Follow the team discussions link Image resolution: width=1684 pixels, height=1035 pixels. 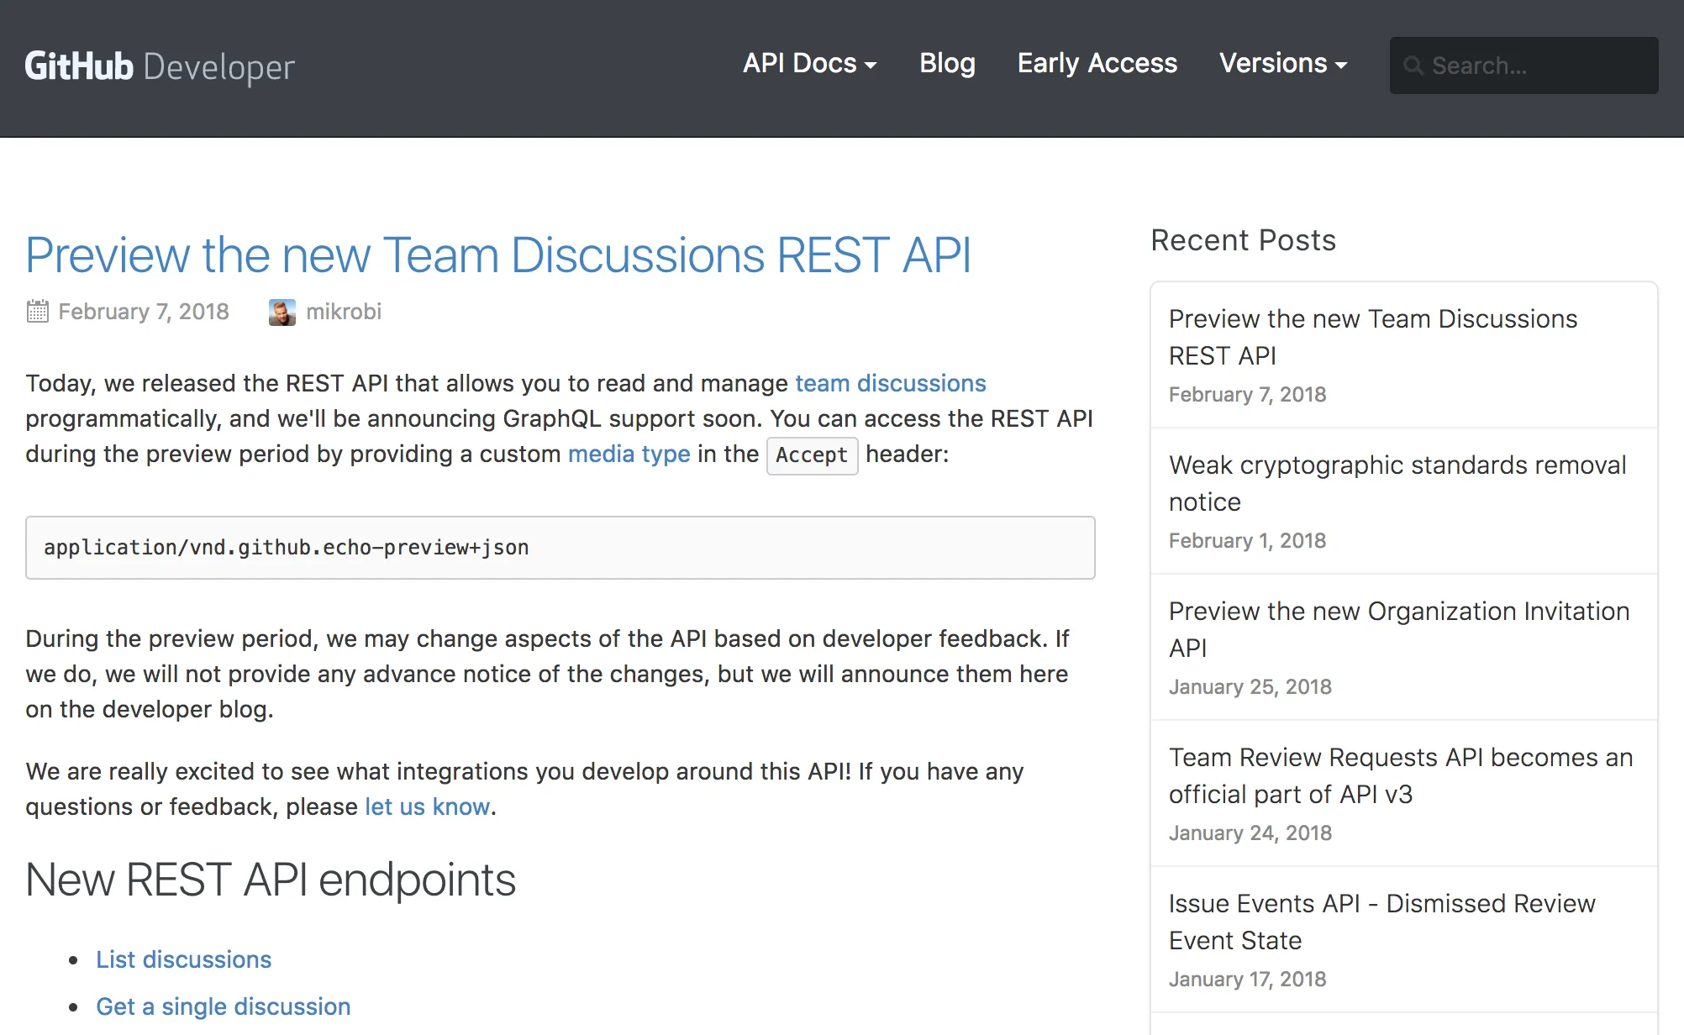[x=890, y=383]
